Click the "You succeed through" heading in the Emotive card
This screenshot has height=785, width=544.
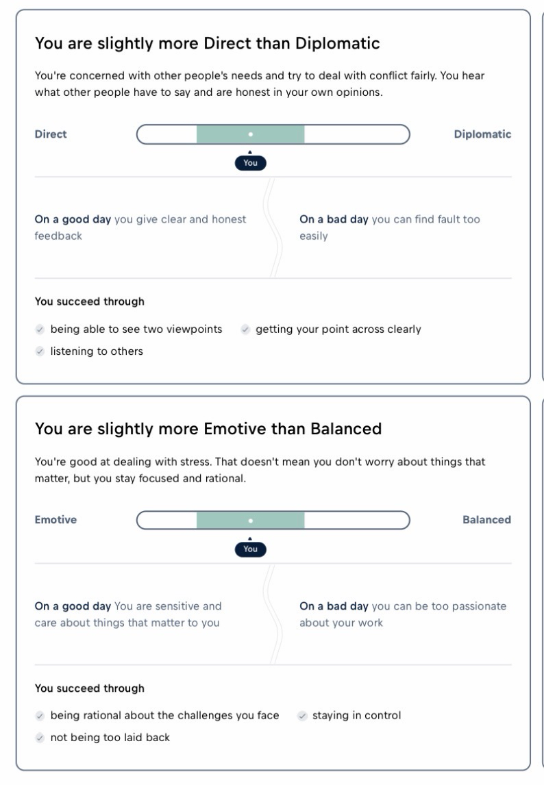(90, 688)
